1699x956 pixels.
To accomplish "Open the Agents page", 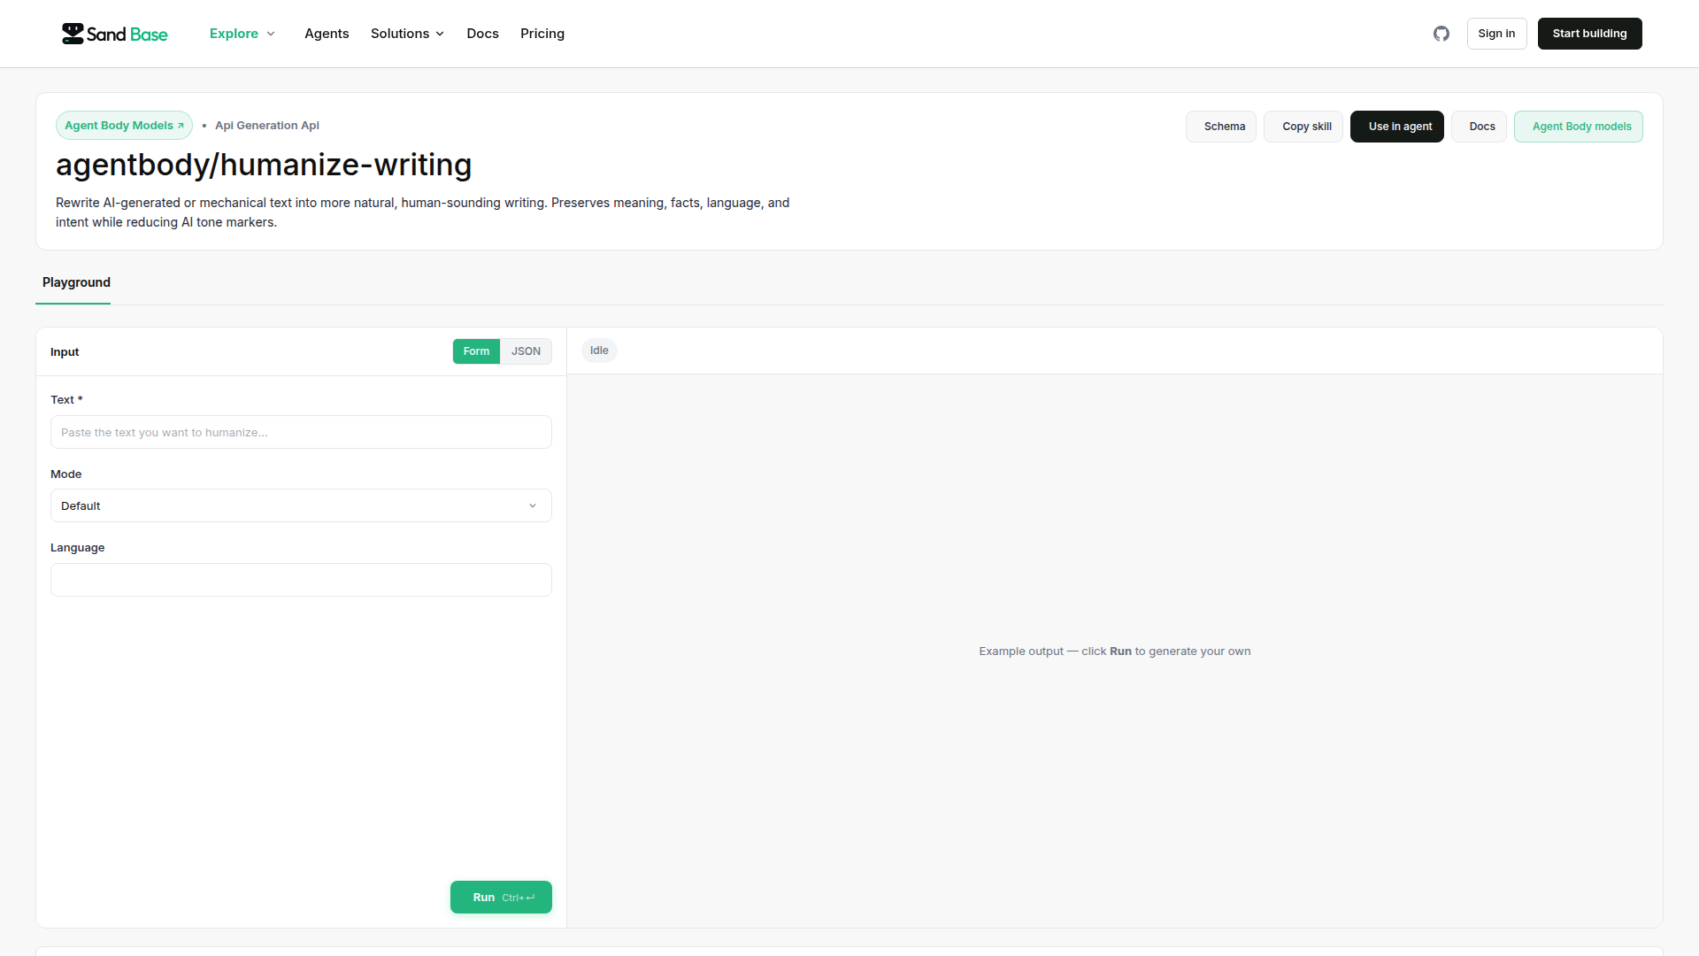I will [x=327, y=34].
